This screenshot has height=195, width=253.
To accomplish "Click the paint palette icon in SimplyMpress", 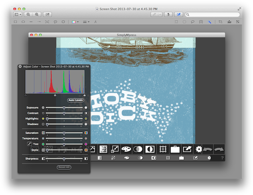I will [126, 149].
